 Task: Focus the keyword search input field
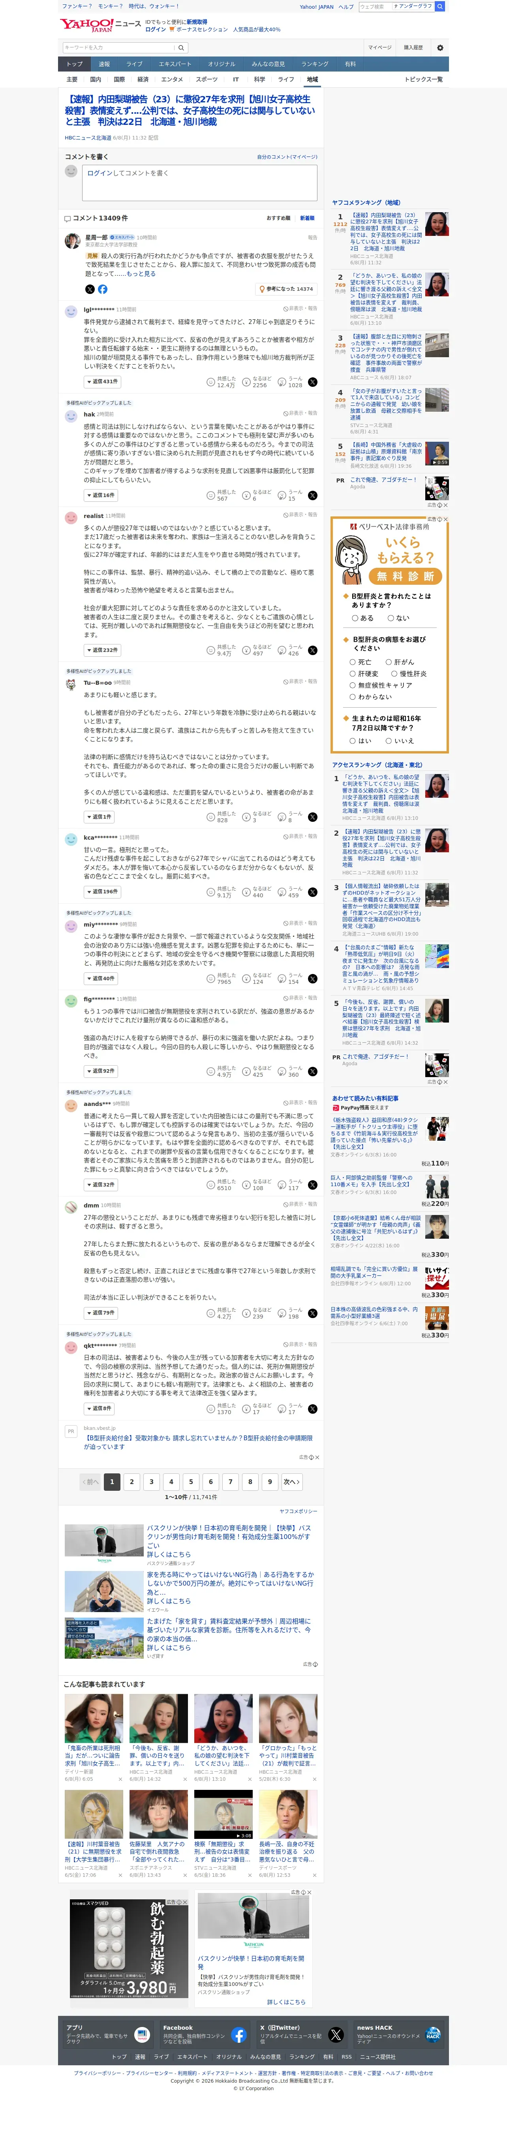pyautogui.click(x=118, y=47)
